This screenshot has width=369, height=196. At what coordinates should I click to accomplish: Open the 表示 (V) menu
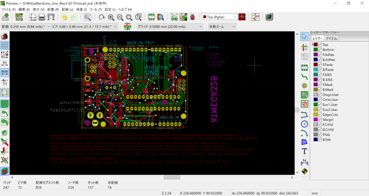38,10
